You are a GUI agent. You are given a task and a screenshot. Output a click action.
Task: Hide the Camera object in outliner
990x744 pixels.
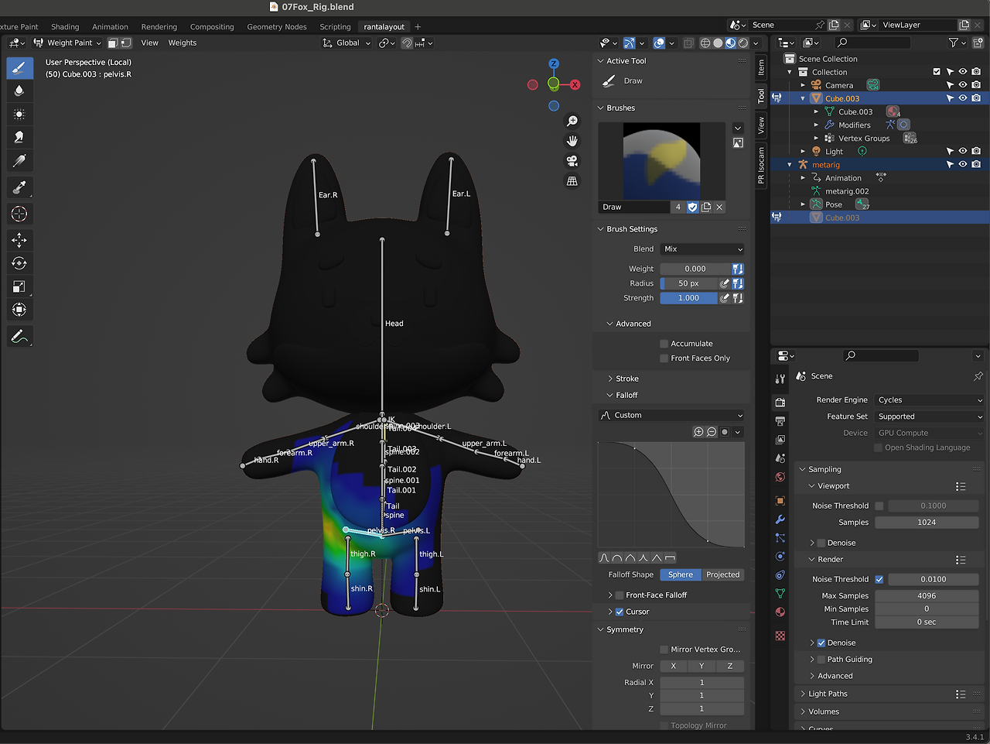tap(963, 85)
